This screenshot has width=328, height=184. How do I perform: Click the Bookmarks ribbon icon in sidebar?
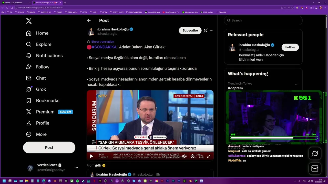pos(29,101)
